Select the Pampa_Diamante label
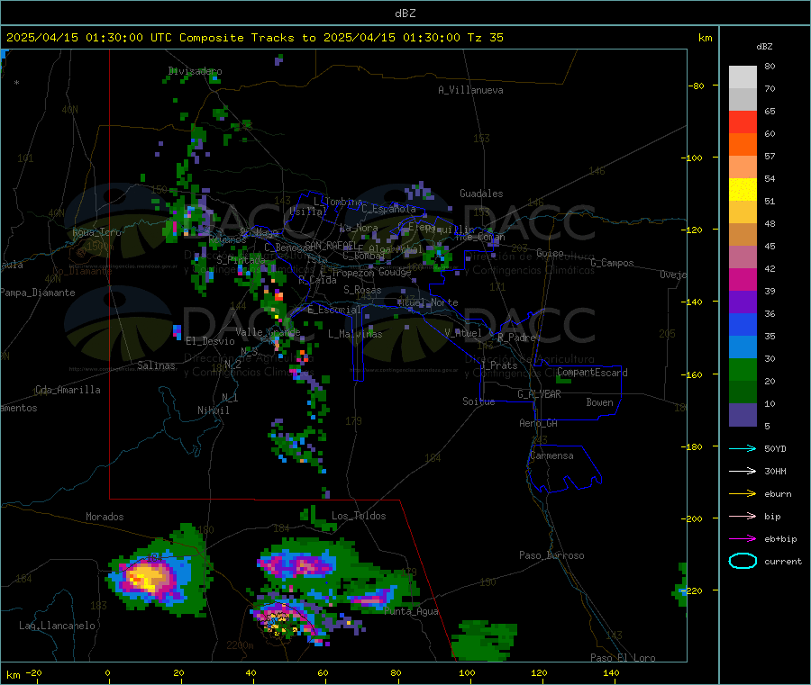 pos(38,293)
